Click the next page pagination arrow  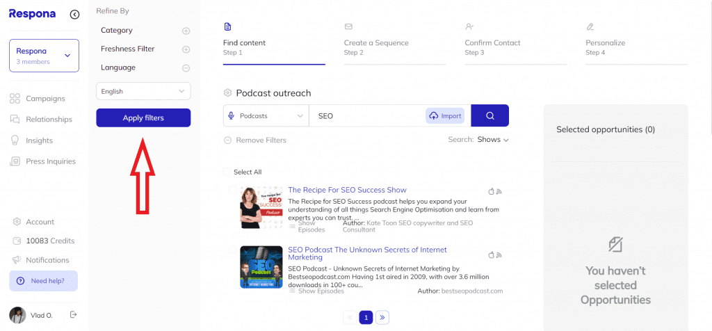382,317
